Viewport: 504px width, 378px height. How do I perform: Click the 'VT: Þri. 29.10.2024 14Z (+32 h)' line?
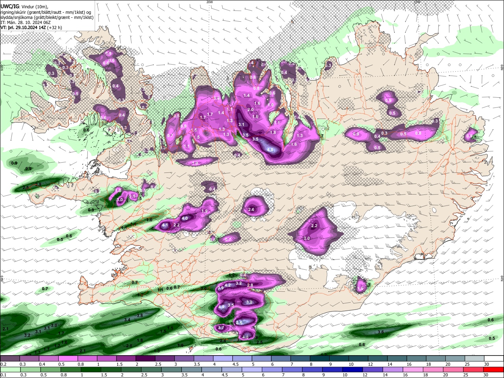tap(31, 28)
